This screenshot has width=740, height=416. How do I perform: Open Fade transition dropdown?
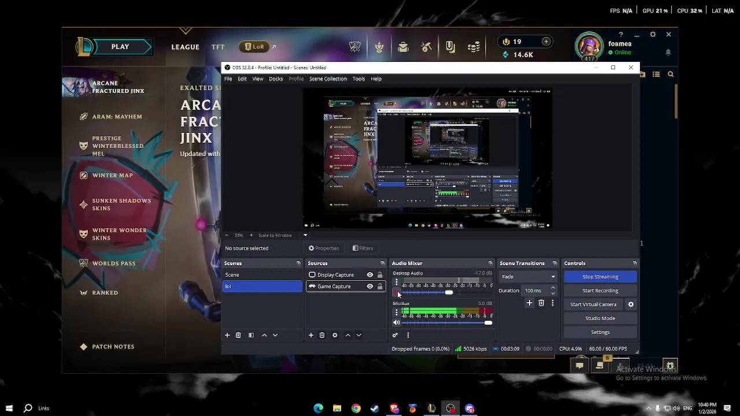[528, 277]
